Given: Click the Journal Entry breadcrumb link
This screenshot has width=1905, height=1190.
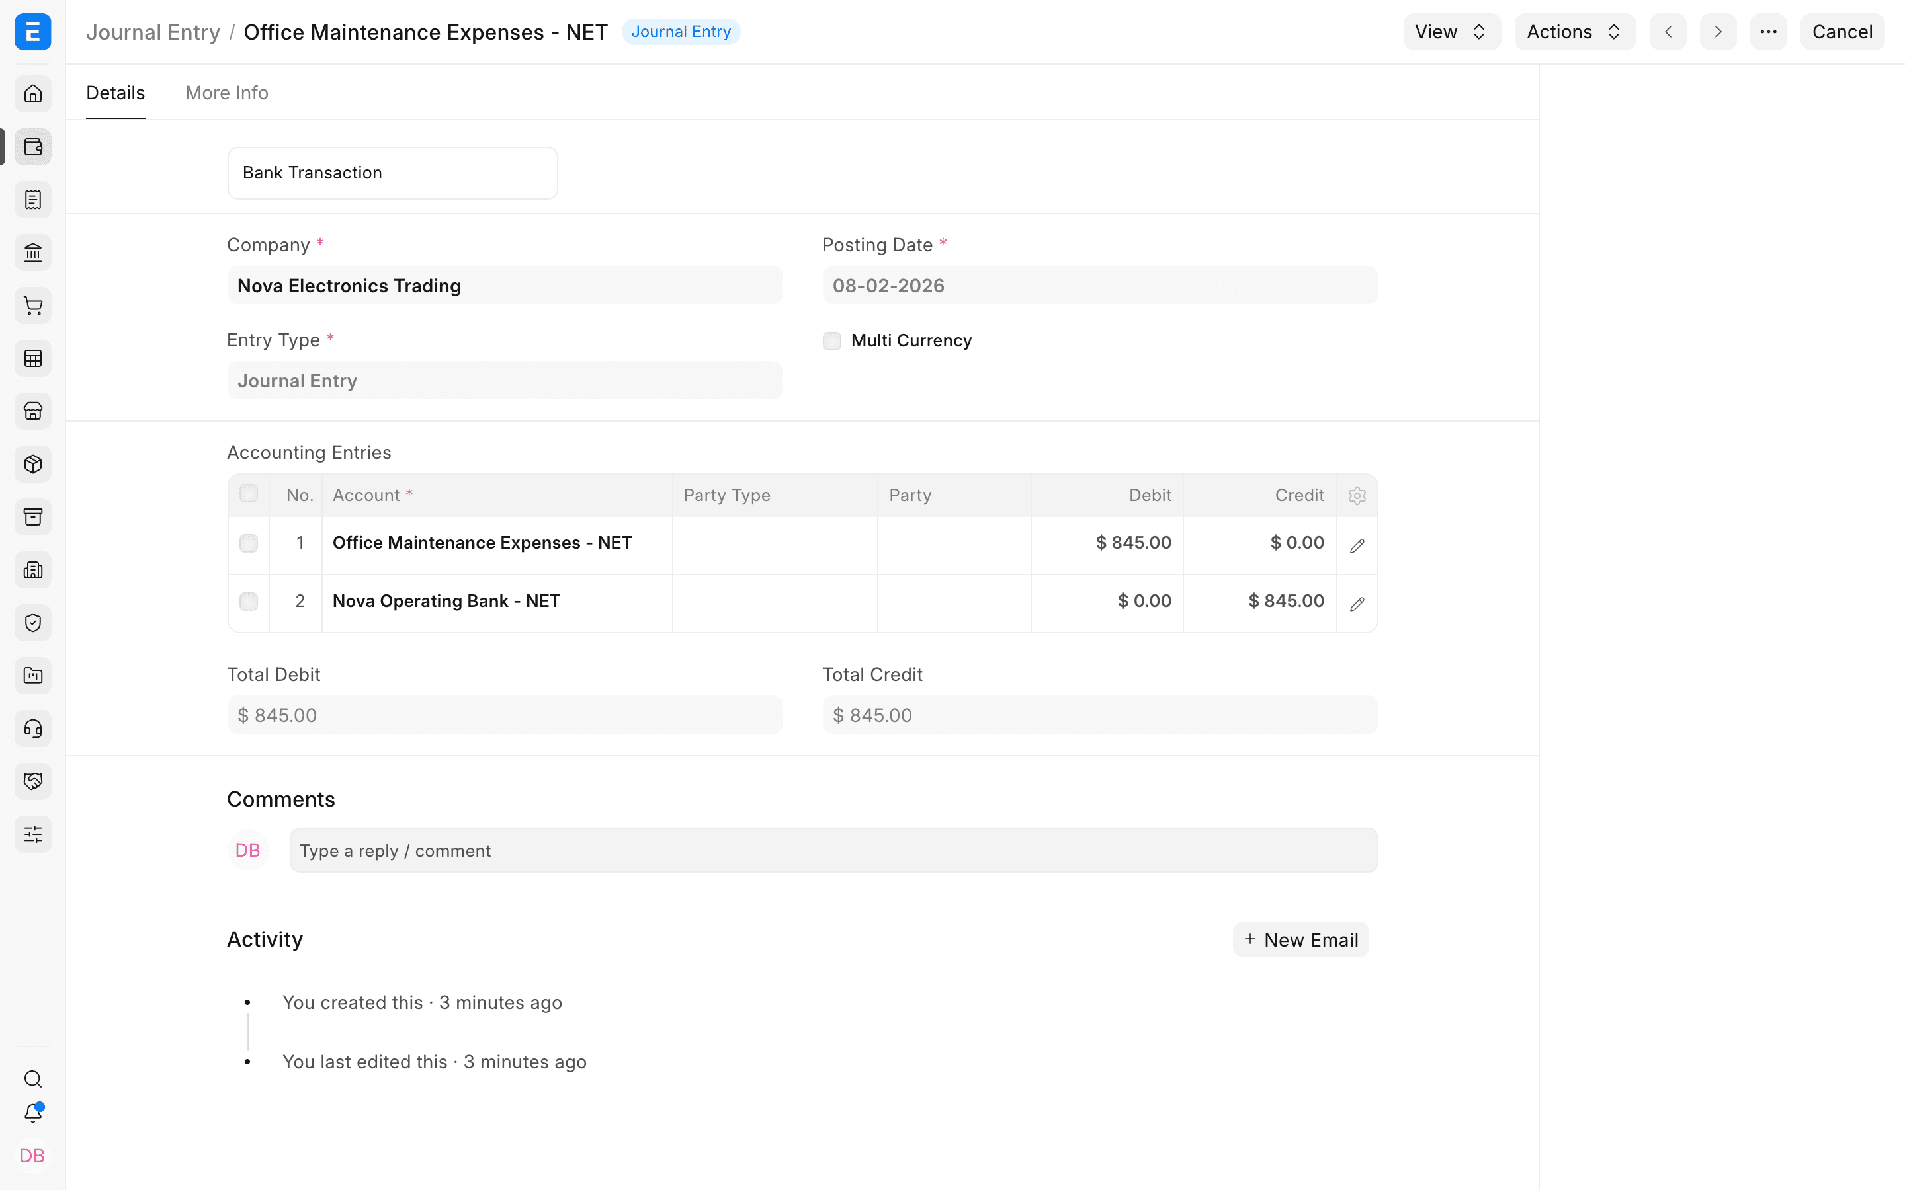Looking at the screenshot, I should [x=153, y=32].
